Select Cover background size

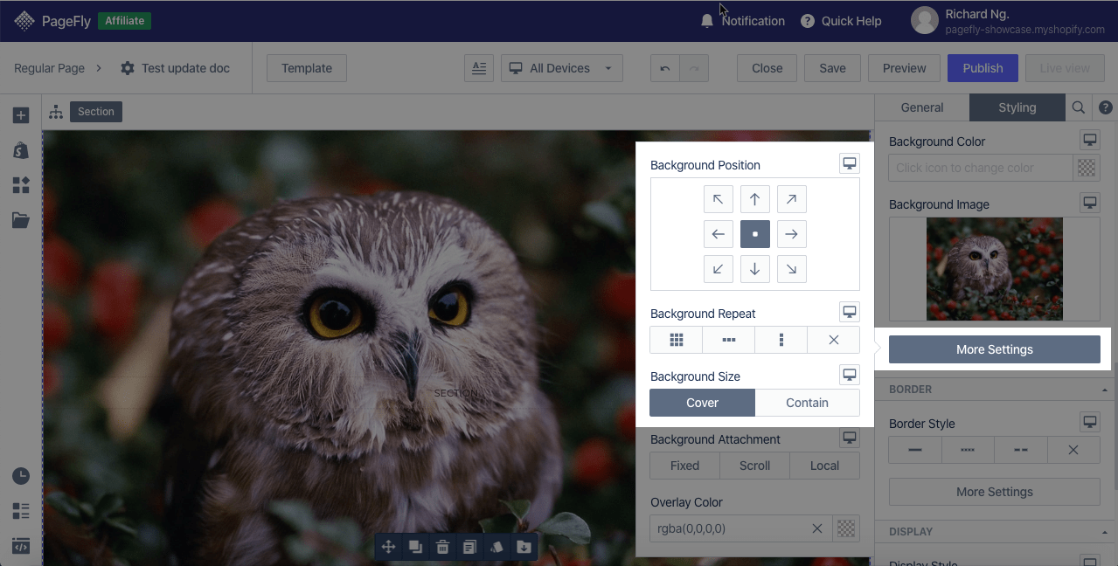click(x=702, y=403)
